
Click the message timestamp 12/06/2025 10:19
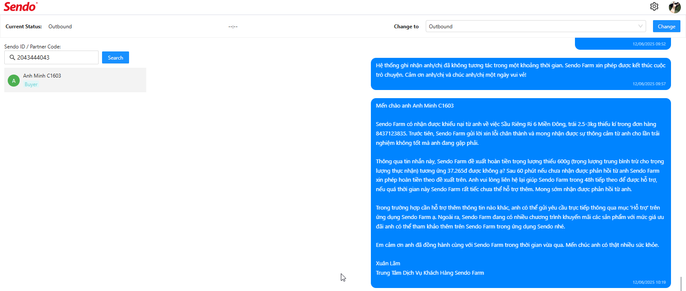pos(649,282)
